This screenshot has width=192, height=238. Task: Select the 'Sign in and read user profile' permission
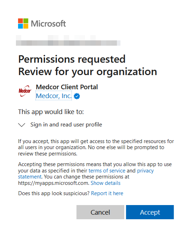(x=66, y=125)
